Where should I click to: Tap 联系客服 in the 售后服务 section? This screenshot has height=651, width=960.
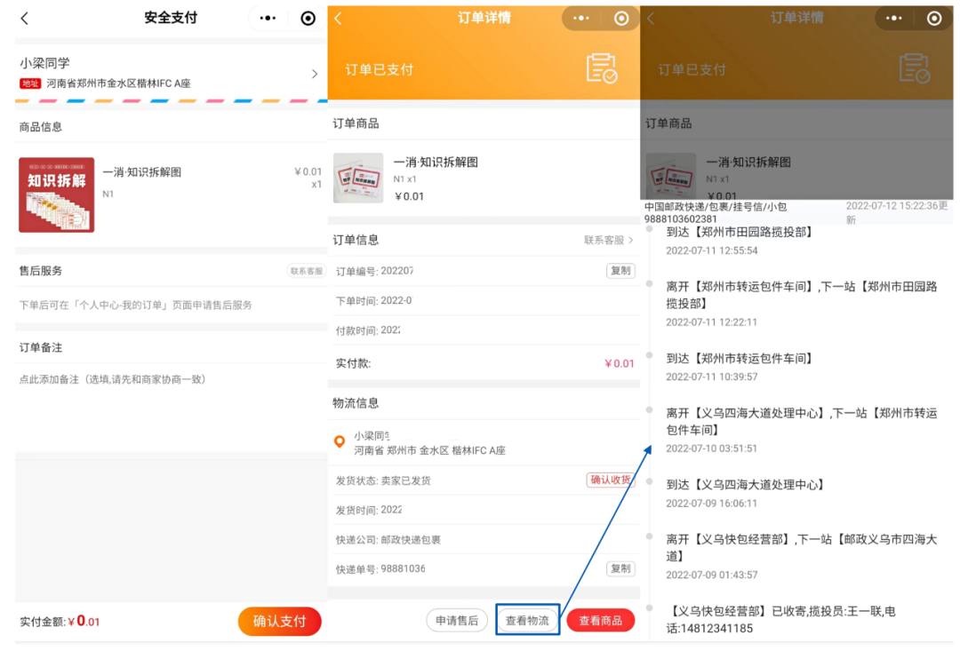pyautogui.click(x=306, y=271)
